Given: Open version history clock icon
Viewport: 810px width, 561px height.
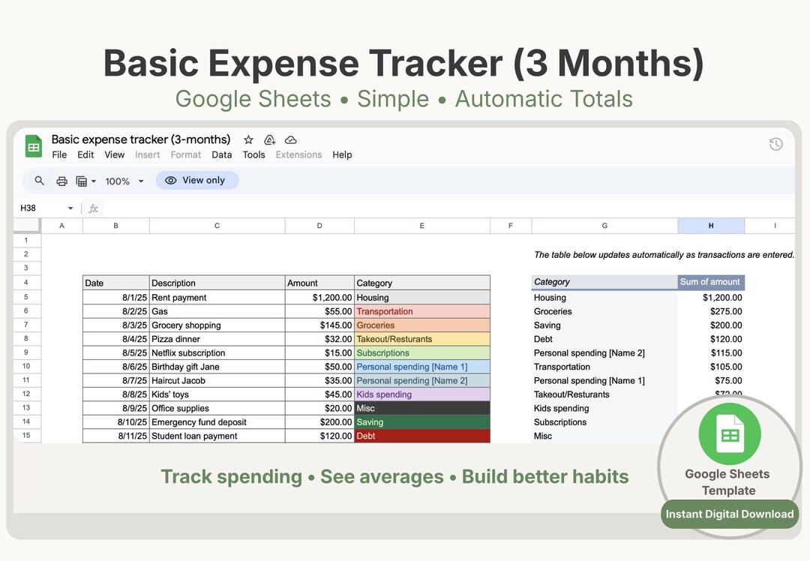Looking at the screenshot, I should [x=776, y=144].
